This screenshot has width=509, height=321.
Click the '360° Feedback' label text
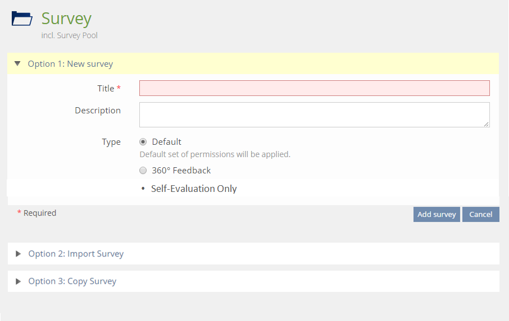point(181,171)
